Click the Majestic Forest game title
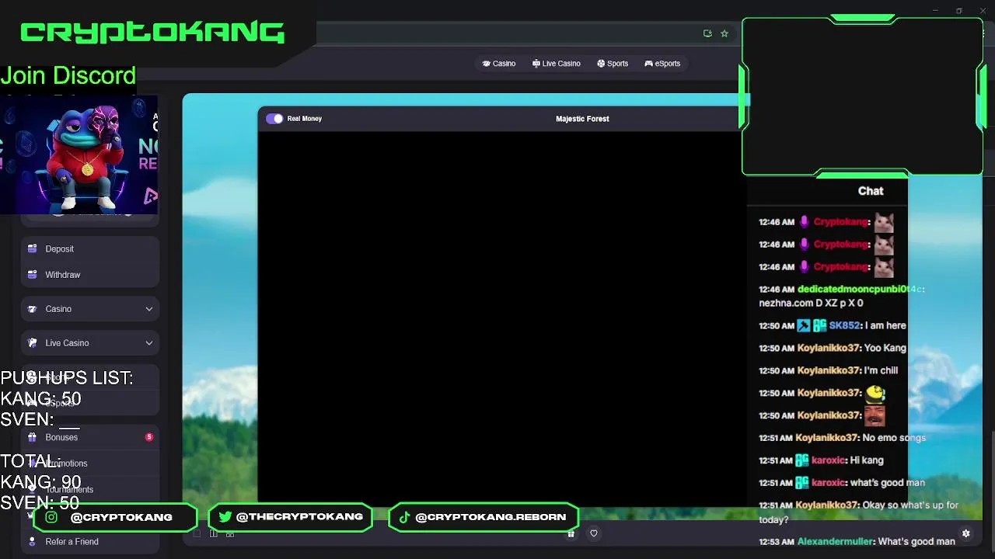The width and height of the screenshot is (995, 559). [x=582, y=119]
